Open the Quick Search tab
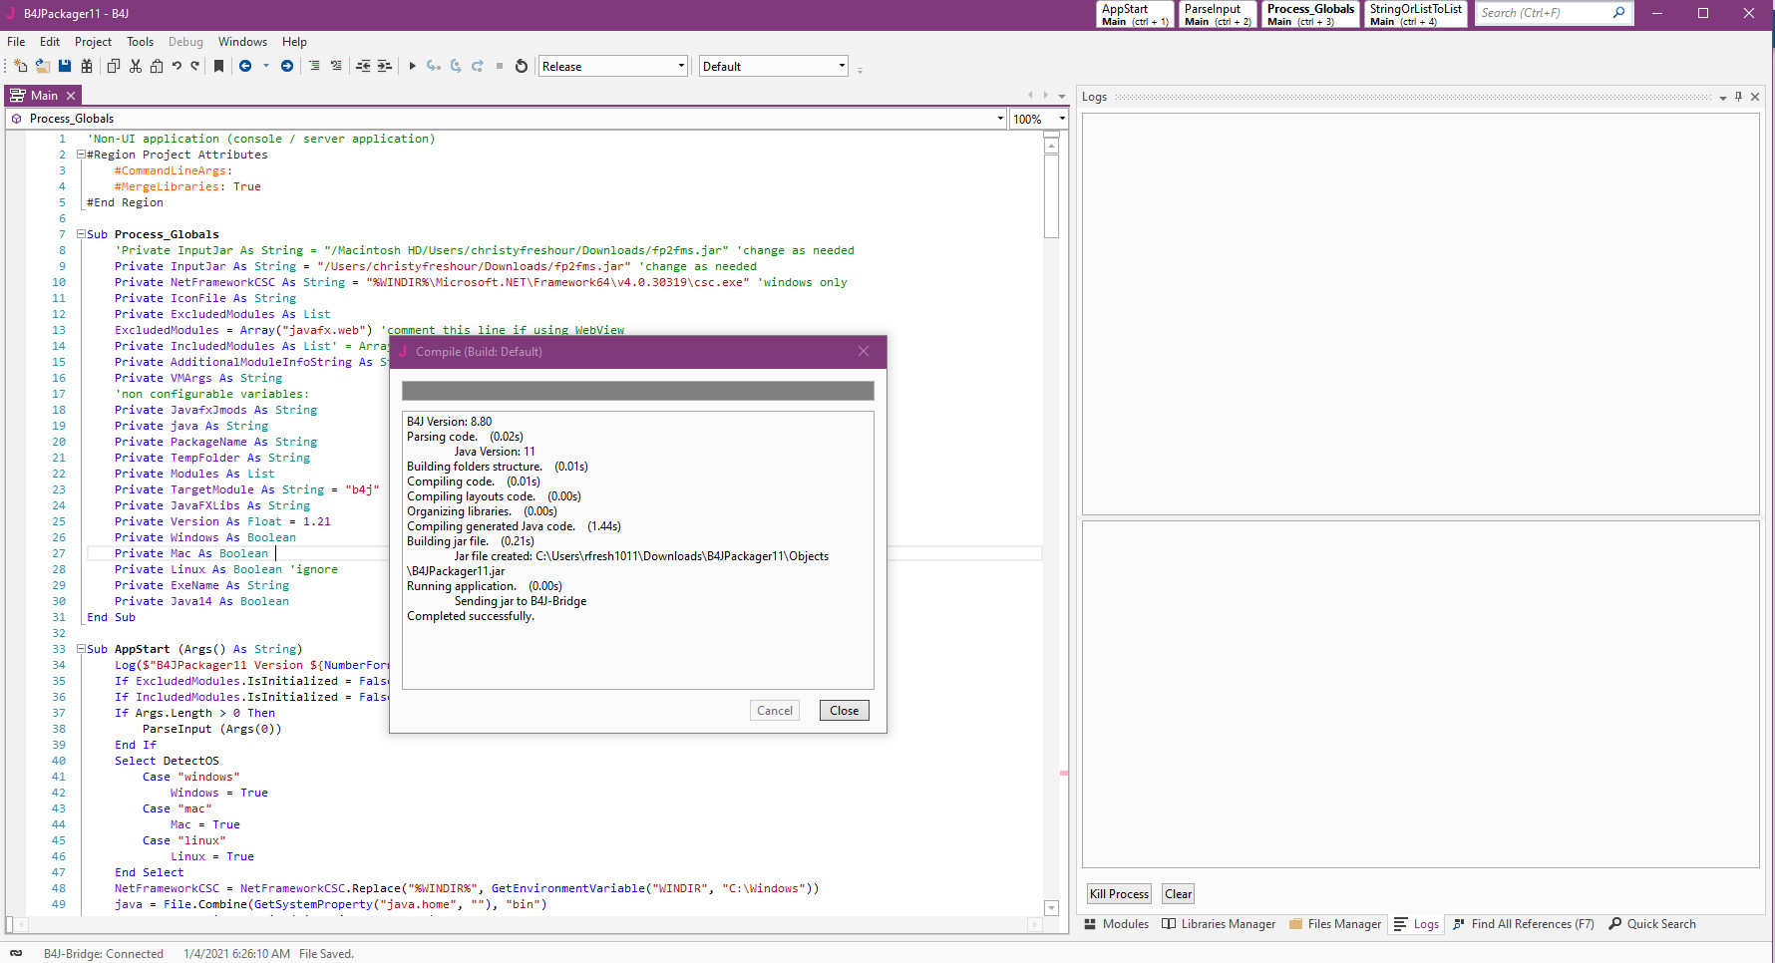This screenshot has height=963, width=1775. (1652, 924)
